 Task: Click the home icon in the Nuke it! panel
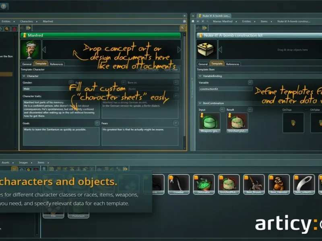pos(193,21)
